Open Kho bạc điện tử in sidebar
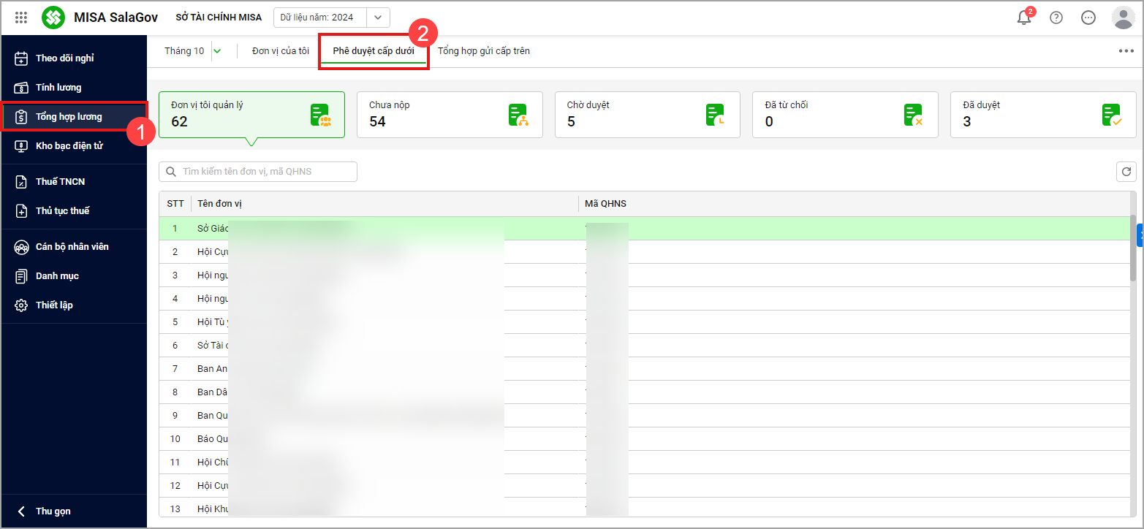 [69, 145]
